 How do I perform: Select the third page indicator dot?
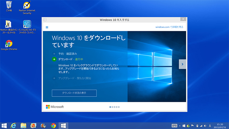(x=114, y=107)
